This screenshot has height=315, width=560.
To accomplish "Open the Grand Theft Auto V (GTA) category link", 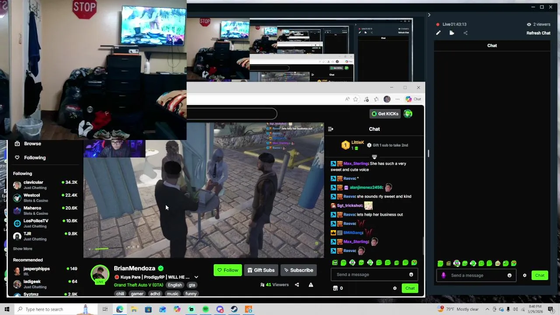I will coord(138,285).
